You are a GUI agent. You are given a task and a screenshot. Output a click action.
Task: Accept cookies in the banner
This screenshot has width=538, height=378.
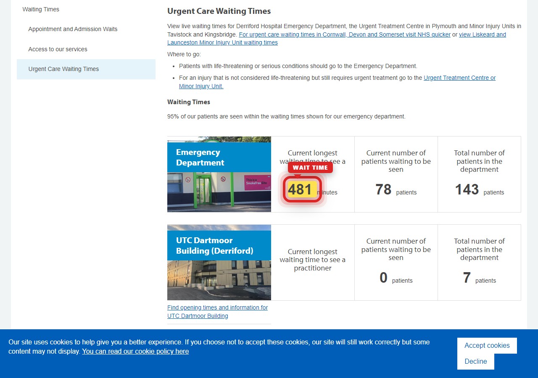487,345
